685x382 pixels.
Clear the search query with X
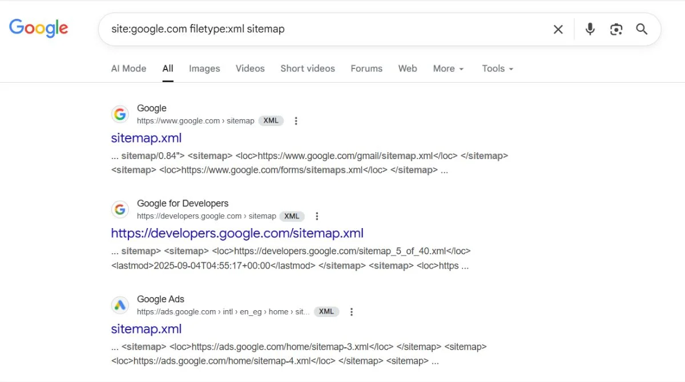point(558,29)
